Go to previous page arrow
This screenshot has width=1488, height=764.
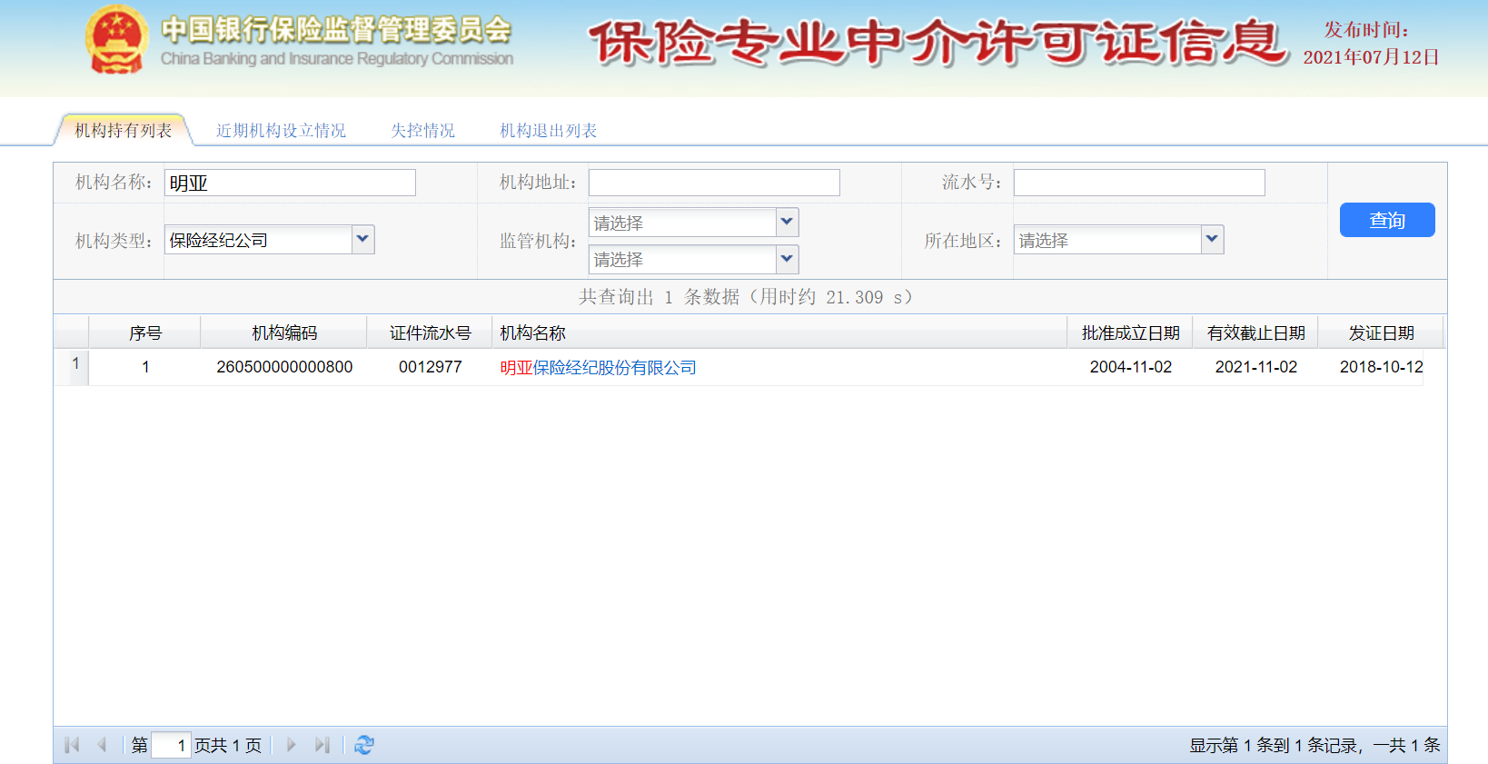click(102, 745)
